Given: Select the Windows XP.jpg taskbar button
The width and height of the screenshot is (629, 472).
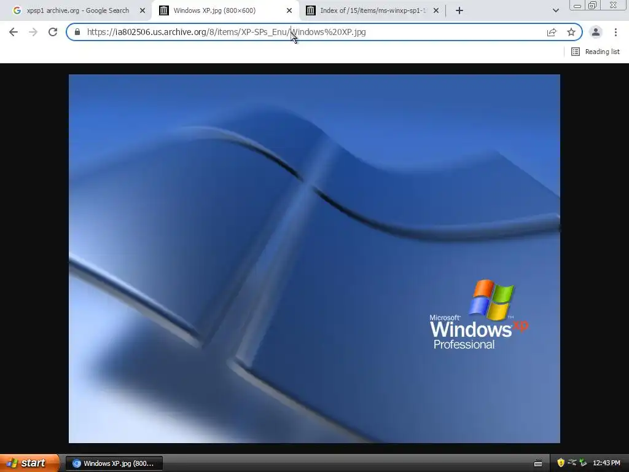Looking at the screenshot, I should 114,463.
